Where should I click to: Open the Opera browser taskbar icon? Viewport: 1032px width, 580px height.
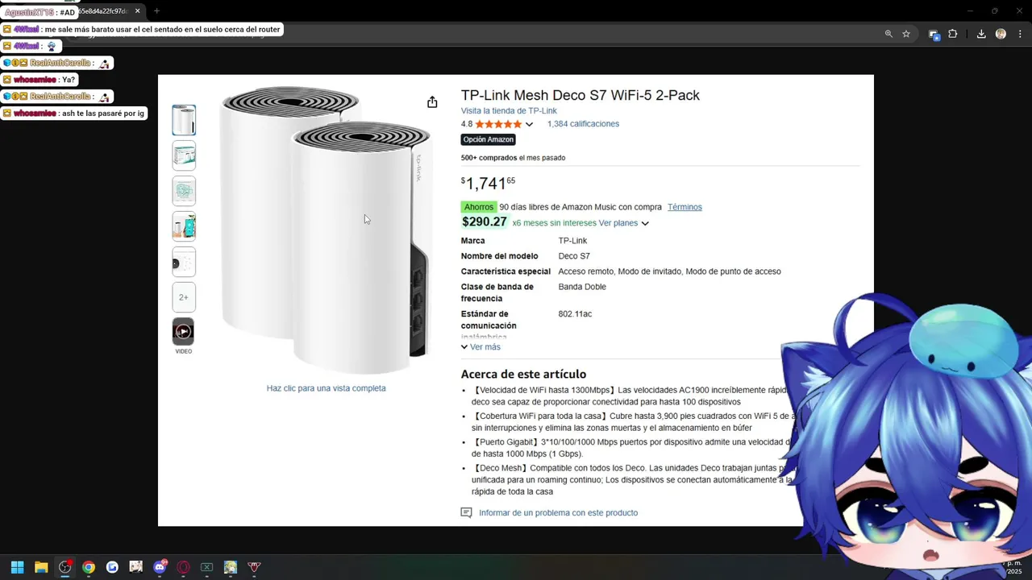click(x=183, y=567)
